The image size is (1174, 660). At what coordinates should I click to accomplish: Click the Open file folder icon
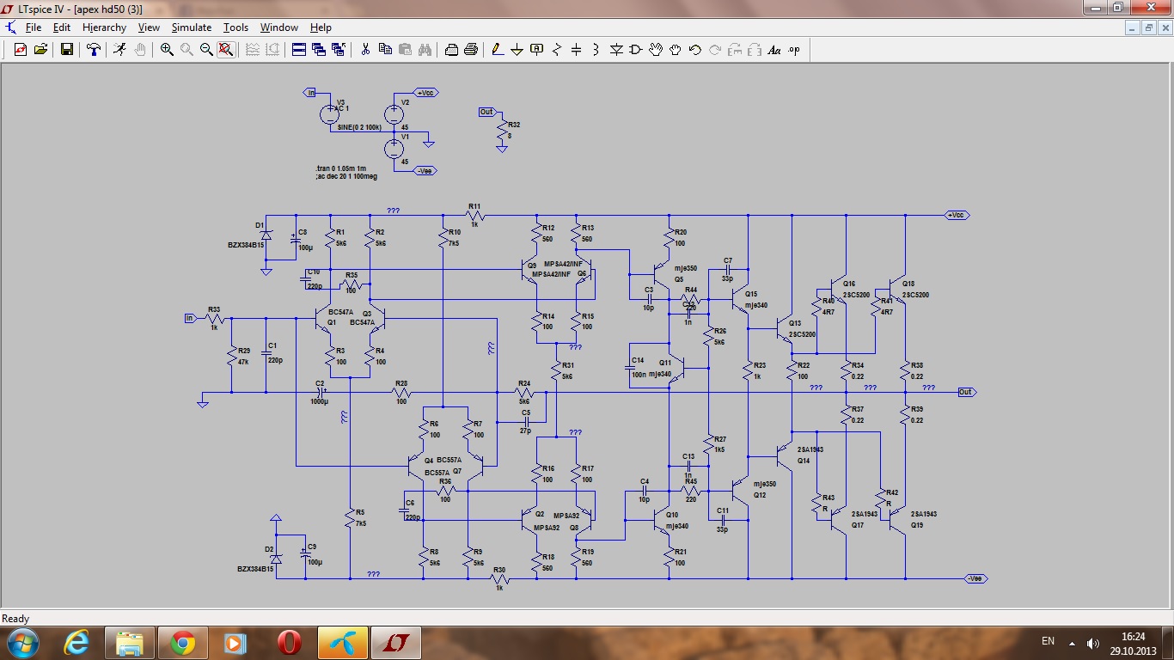[x=40, y=50]
